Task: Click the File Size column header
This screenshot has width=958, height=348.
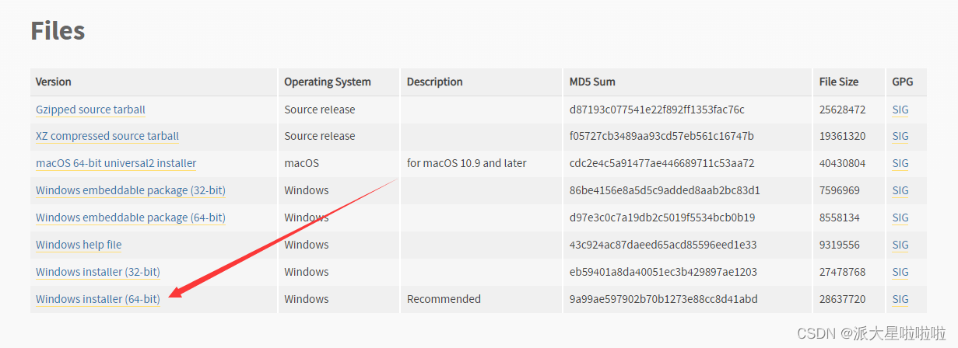Action: pyautogui.click(x=839, y=82)
